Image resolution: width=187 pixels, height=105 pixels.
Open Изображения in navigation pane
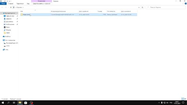pyautogui.click(x=10, y=24)
